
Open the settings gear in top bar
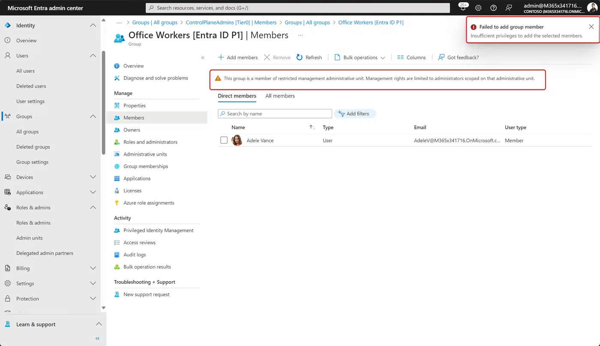[478, 8]
